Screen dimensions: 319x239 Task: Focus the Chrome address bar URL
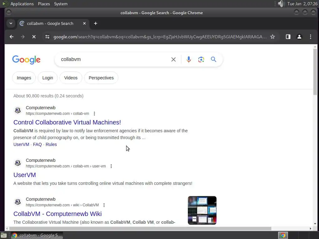(160, 37)
